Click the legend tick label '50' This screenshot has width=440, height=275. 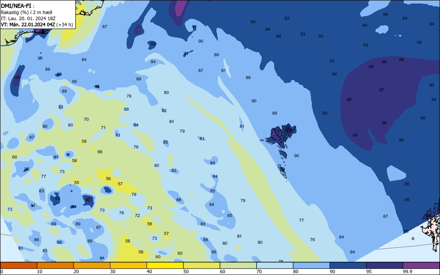coord(186,271)
